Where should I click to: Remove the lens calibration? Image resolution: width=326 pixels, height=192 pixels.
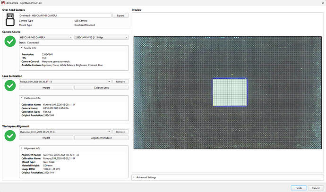pos(120,82)
